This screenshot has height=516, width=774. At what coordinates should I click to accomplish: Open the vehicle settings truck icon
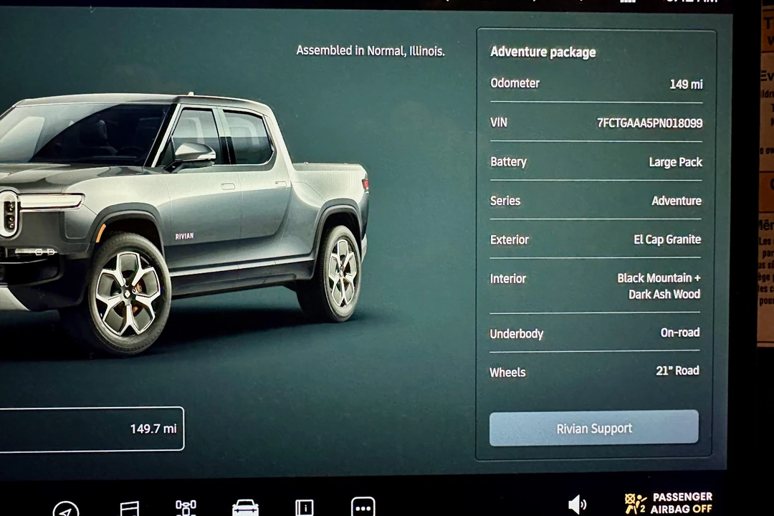245,508
